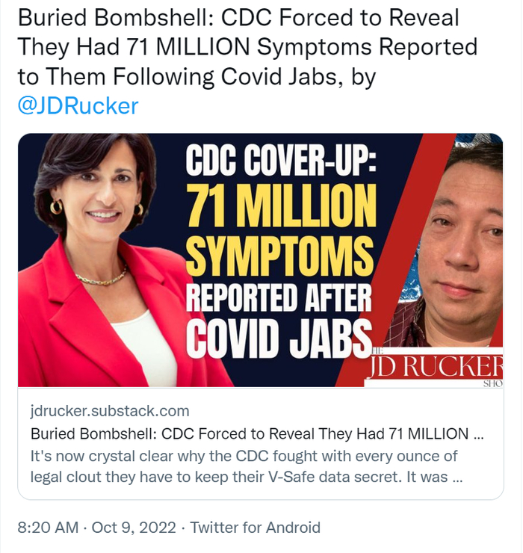Open the card title starting 'Buried Bombshell: CDC Forced'
This screenshot has width=523, height=553.
249,434
